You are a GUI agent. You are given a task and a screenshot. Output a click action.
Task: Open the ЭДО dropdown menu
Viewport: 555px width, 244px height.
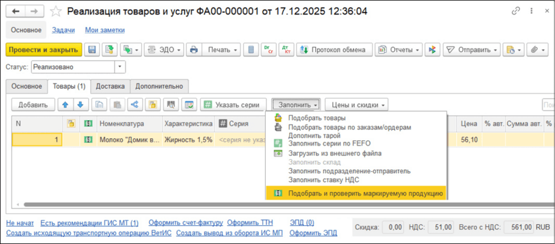pos(164,50)
